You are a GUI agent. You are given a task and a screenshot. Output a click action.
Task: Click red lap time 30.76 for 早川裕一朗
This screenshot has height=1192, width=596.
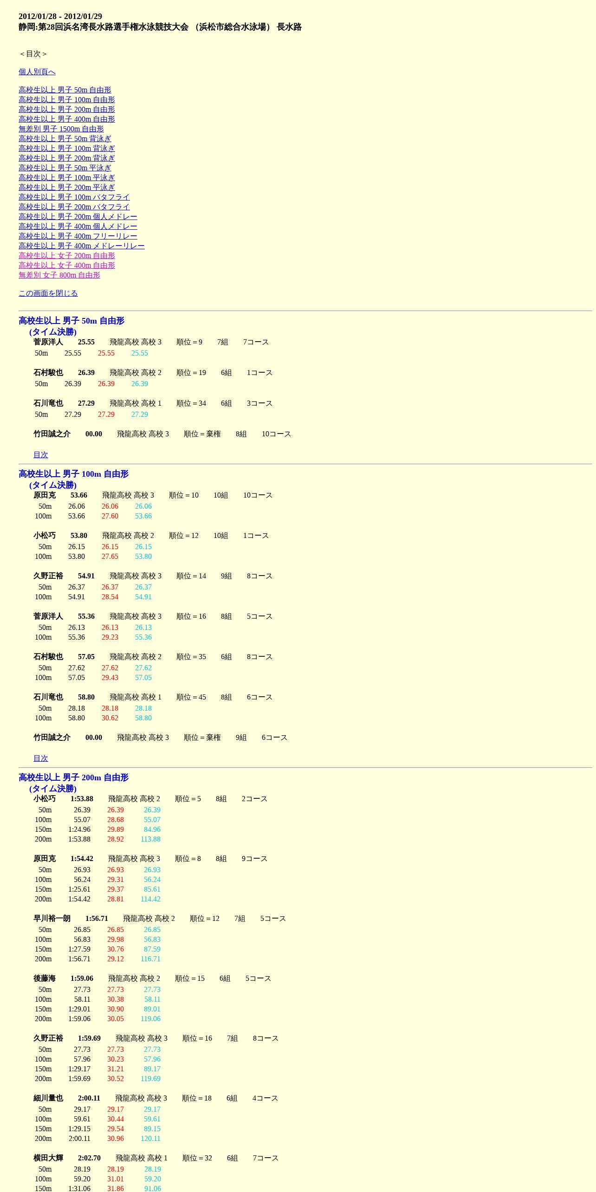pos(116,949)
